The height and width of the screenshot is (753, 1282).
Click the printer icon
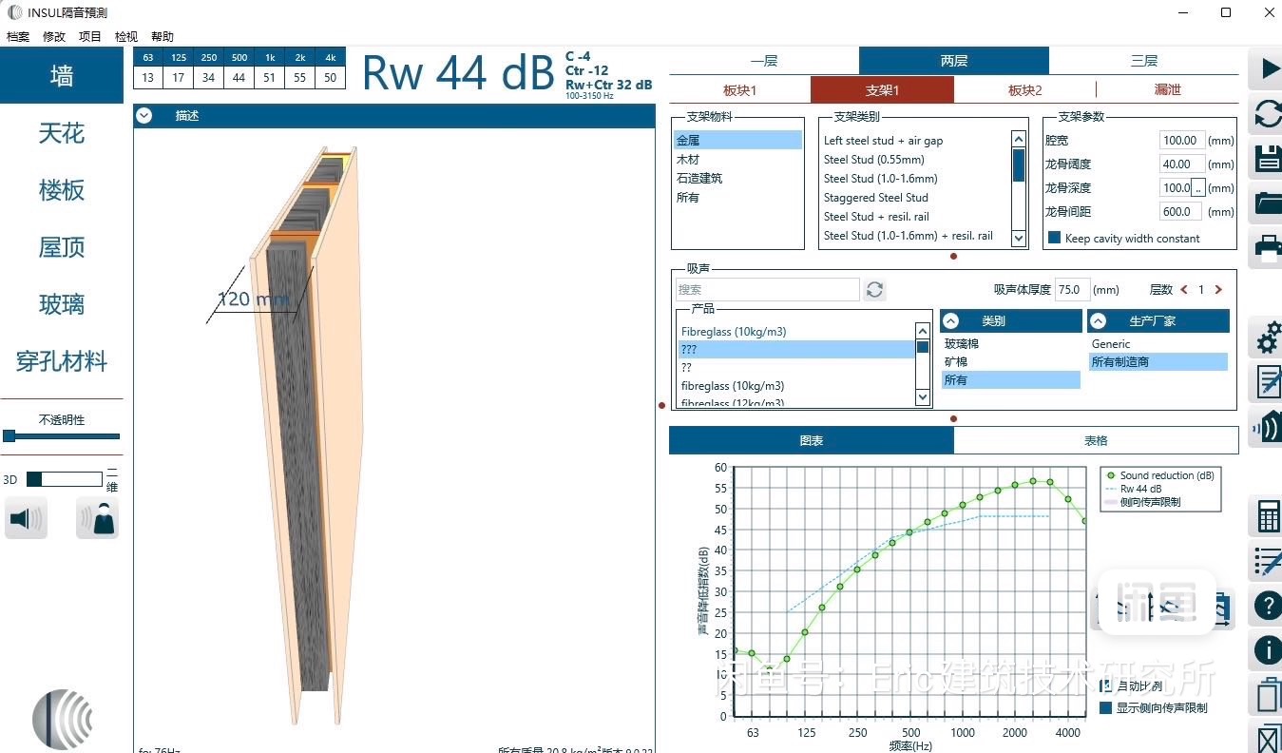click(1269, 247)
